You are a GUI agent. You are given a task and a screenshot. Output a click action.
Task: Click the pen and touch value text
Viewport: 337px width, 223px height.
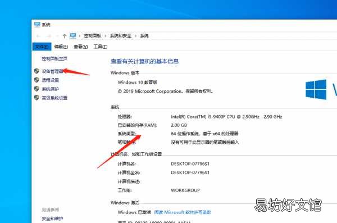205,142
